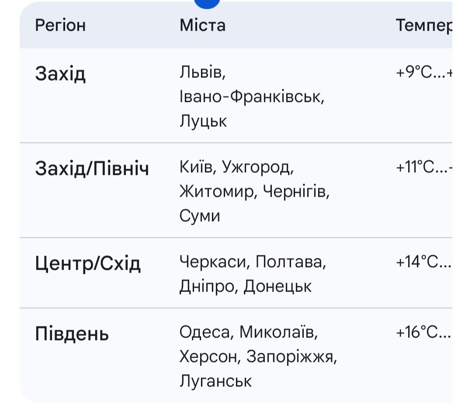Screen dimensions: 472x404
Task: Click the +9°C temperature cell
Action: tap(423, 73)
